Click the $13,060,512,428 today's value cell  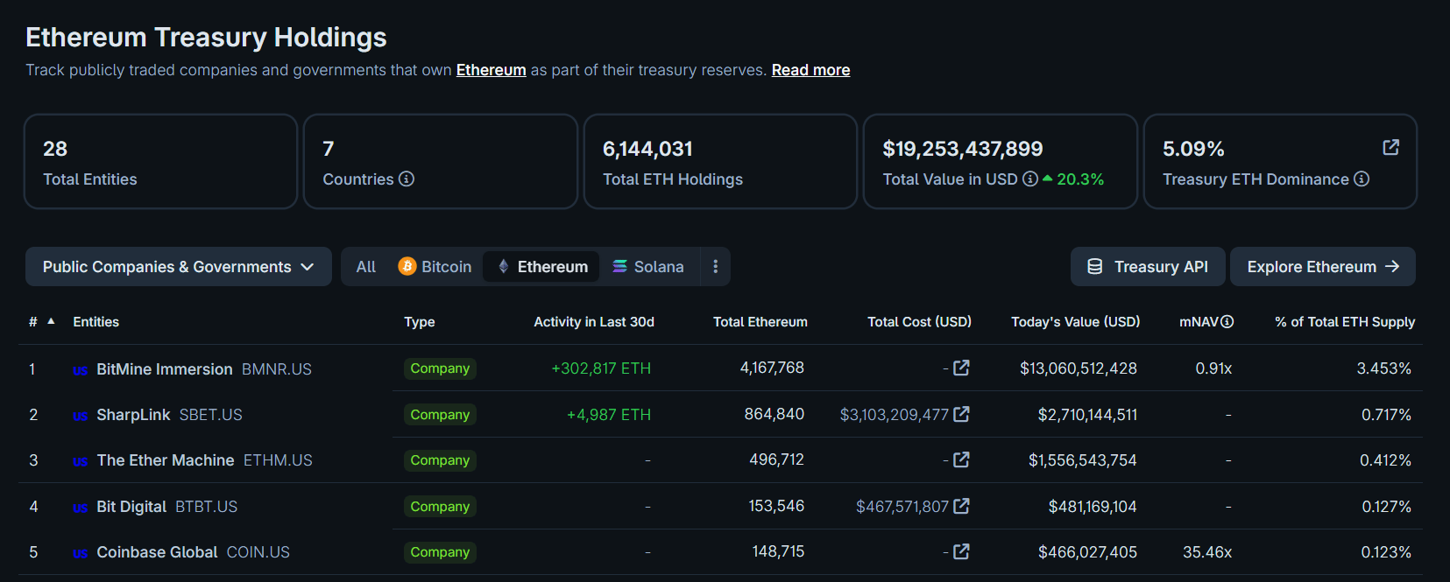point(1079,368)
